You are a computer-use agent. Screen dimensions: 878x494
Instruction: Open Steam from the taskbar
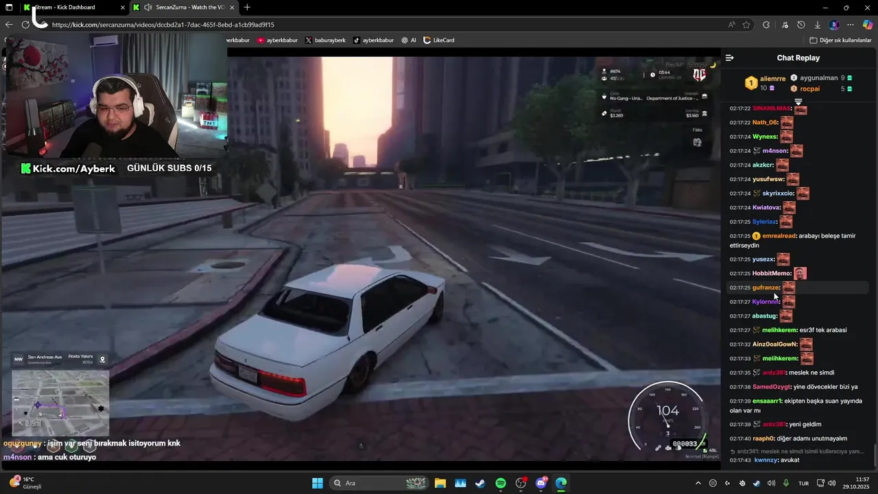480,483
